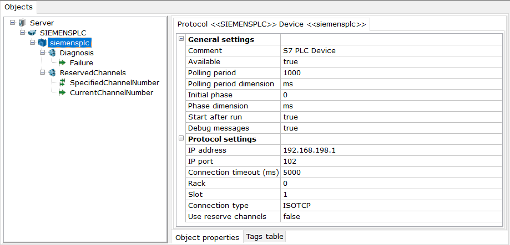Select the CurrentChannelNumber tag
510x245 pixels.
112,93
